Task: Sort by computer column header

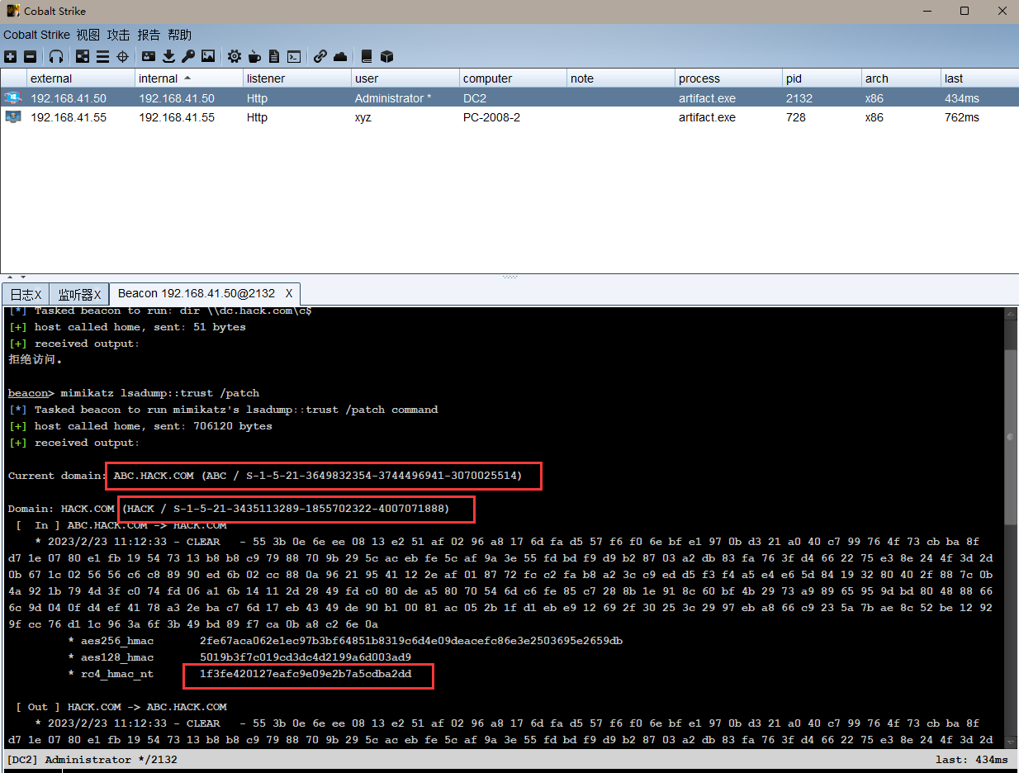Action: [514, 78]
